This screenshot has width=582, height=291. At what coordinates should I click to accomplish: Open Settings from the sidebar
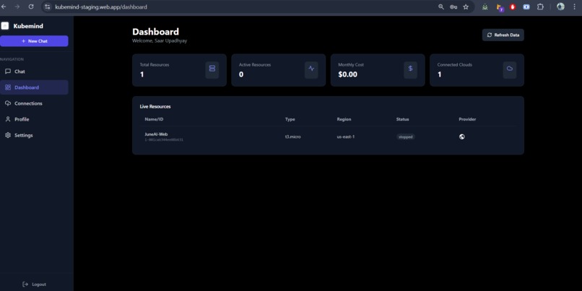coord(34,136)
